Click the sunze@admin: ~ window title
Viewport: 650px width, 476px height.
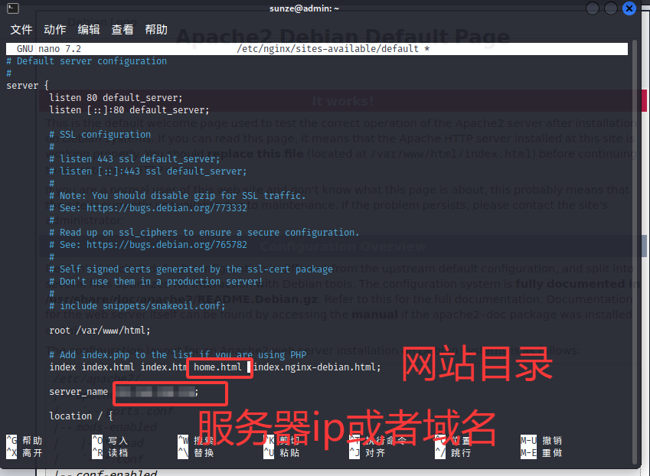[304, 8]
